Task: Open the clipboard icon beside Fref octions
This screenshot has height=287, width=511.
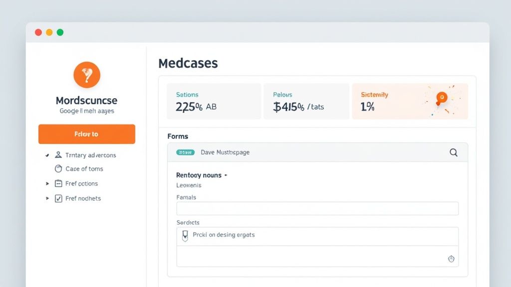Action: [x=58, y=183]
